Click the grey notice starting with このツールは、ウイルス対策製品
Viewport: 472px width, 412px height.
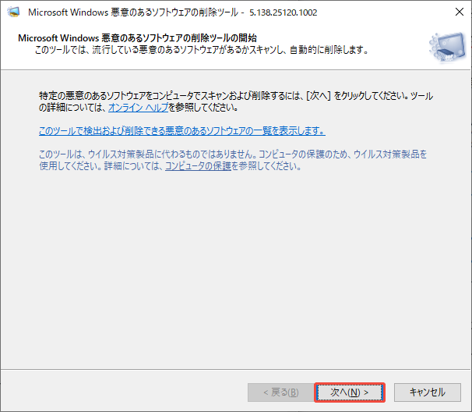pyautogui.click(x=233, y=160)
